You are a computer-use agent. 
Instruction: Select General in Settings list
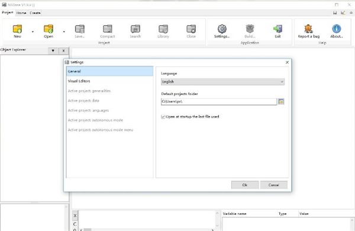pos(110,71)
